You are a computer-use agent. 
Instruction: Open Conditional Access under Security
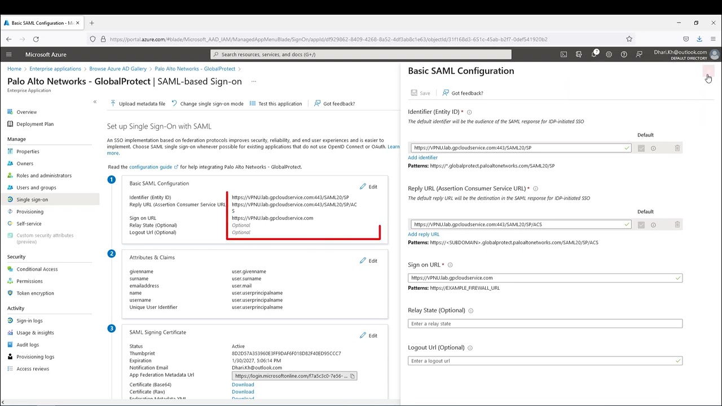[x=37, y=270]
